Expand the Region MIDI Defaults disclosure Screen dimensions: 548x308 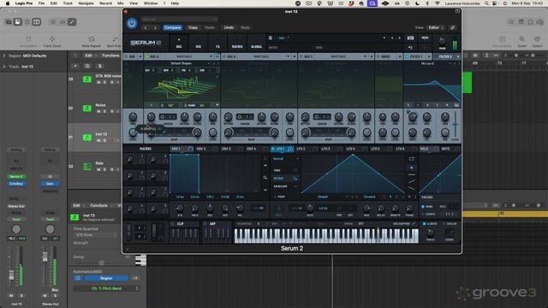pos(4,56)
